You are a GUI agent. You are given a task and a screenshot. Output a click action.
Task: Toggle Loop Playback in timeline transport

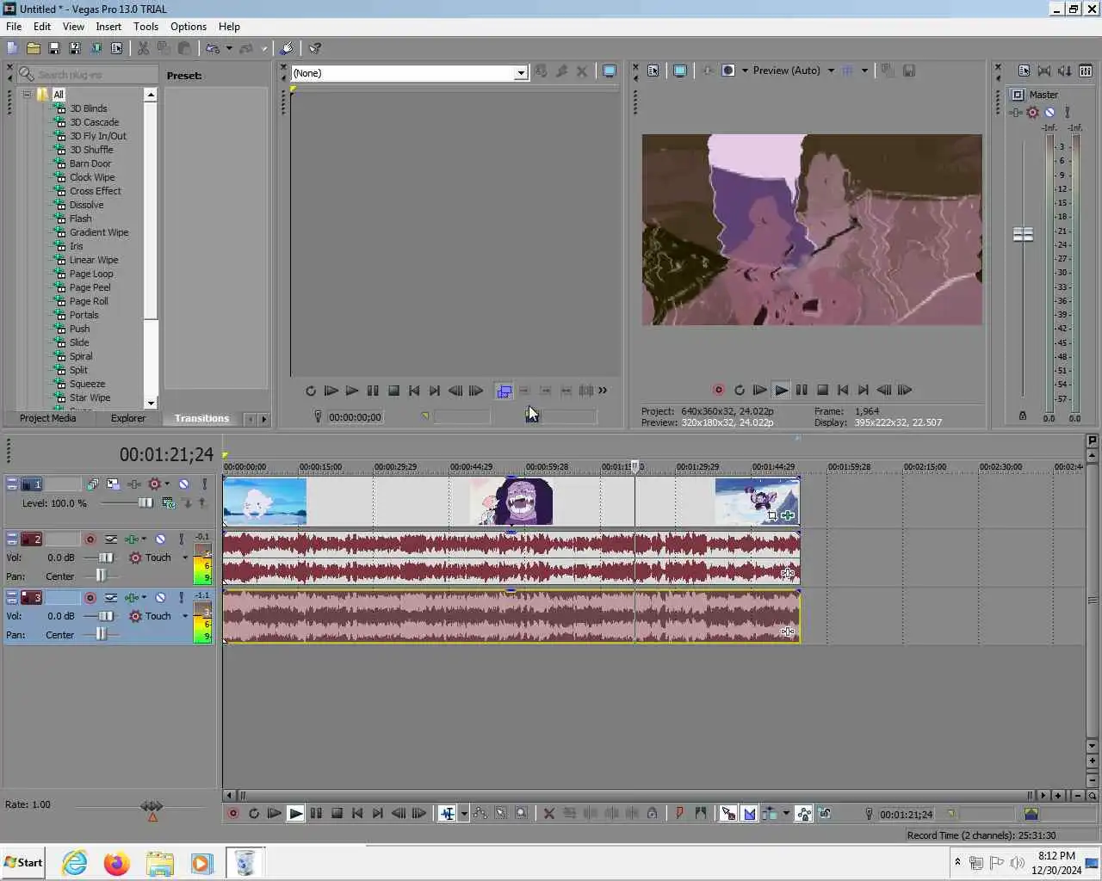click(254, 814)
